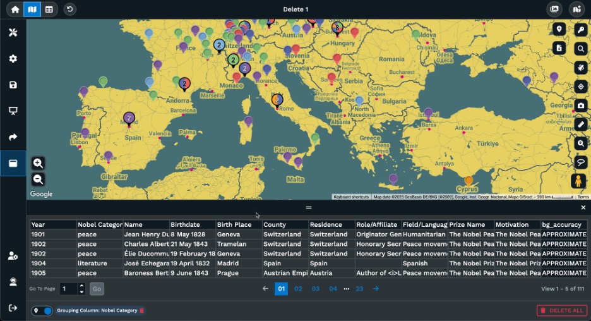Increase the Go To Page stepper
Image resolution: width=591 pixels, height=321 pixels.
coord(81,286)
